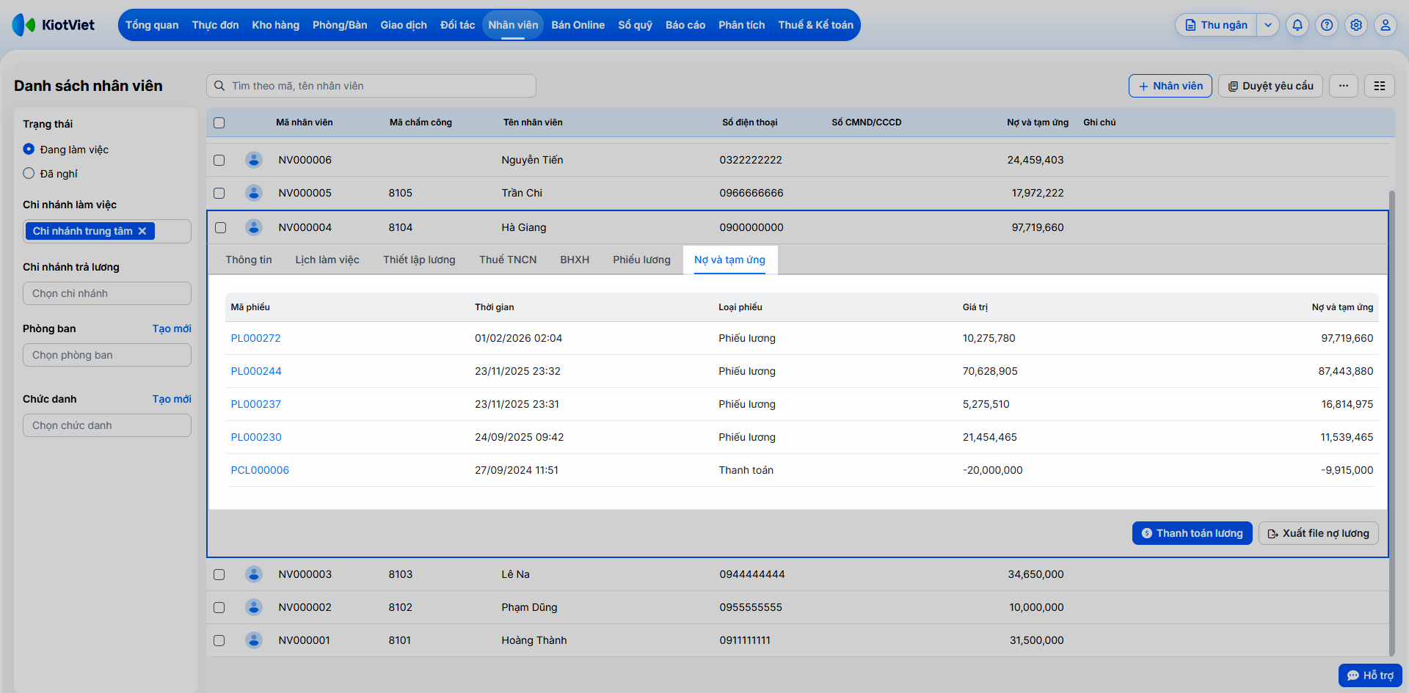1409x693 pixels.
Task: Focus the employee search input field
Action: [x=371, y=86]
